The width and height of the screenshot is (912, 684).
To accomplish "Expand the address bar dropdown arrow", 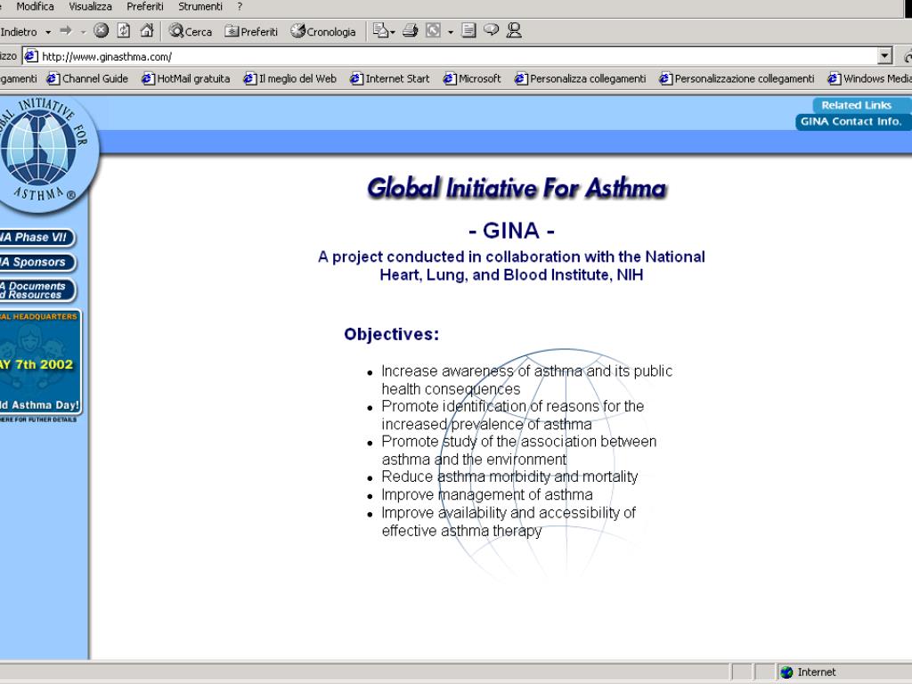I will coord(884,56).
